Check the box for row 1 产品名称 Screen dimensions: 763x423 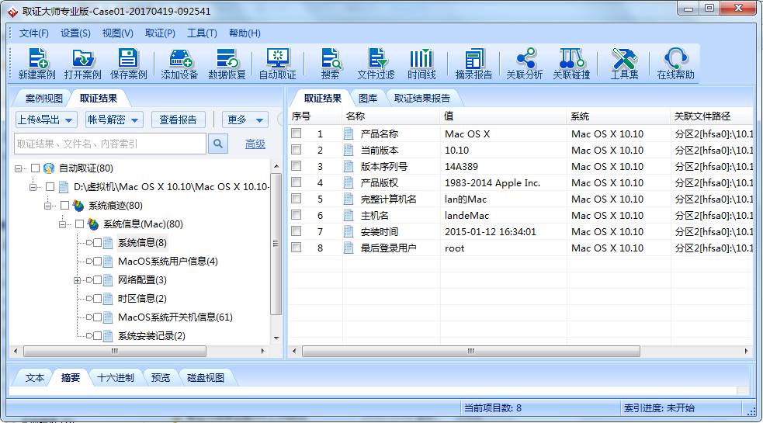coord(297,133)
